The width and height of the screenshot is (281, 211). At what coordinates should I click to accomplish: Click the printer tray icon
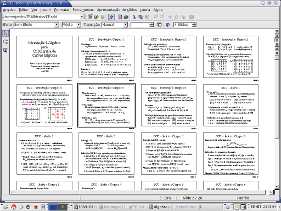click(227, 207)
